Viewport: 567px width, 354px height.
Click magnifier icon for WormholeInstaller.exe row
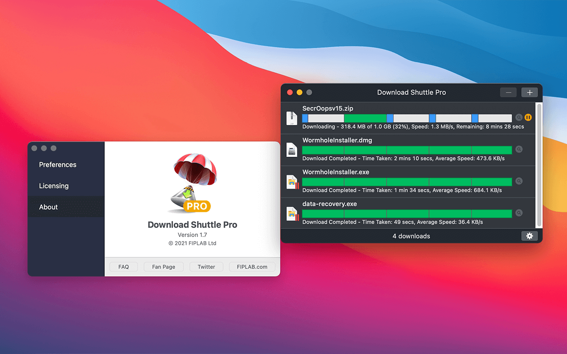tap(519, 181)
